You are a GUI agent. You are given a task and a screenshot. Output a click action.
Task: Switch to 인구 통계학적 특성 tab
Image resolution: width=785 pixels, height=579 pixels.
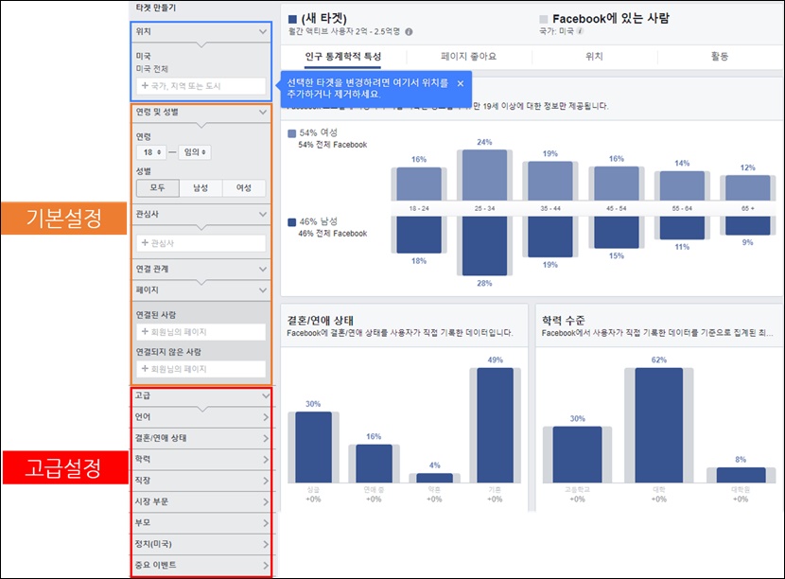pyautogui.click(x=343, y=57)
